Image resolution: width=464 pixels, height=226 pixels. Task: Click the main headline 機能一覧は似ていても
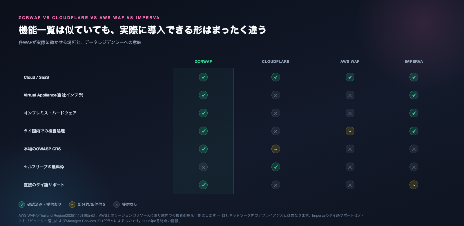point(142,30)
